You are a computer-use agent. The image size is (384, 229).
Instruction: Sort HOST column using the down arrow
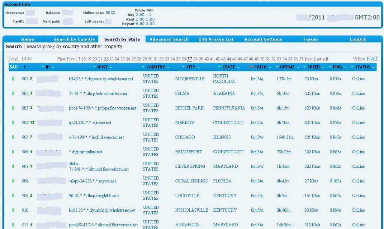(94, 67)
